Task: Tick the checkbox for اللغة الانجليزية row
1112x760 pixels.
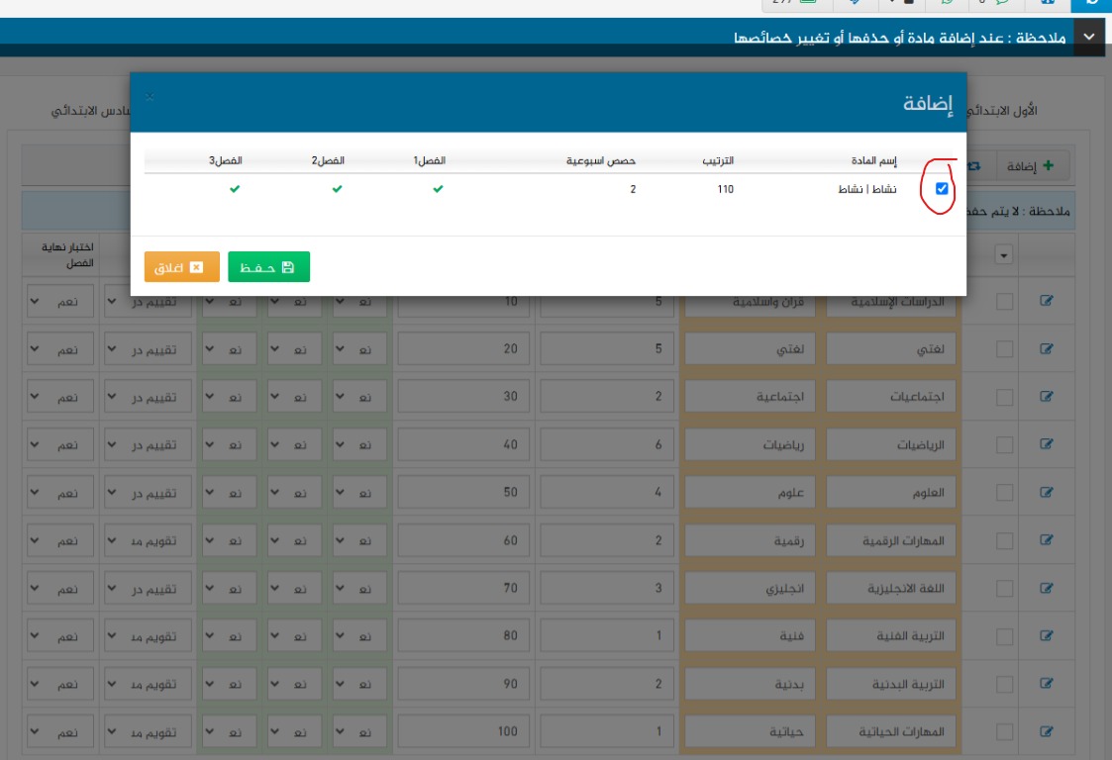Action: click(x=1004, y=589)
